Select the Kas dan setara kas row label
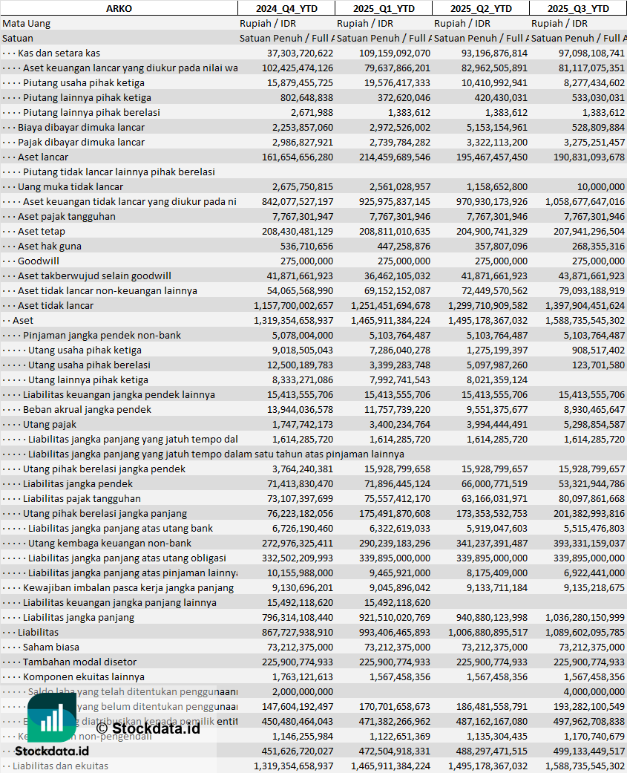Screen dimensions: 627x773 [59, 53]
